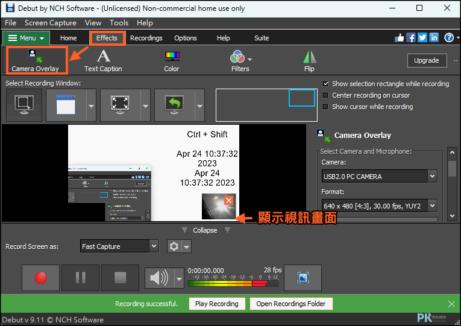461x326 pixels.
Task: Click the blue selection rectangle in screen map
Action: (302, 98)
